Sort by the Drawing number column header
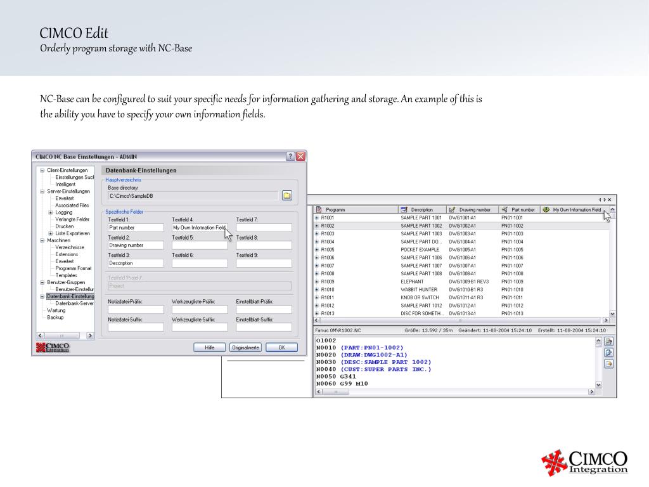Screen dimensions: 649x487 click(x=472, y=210)
